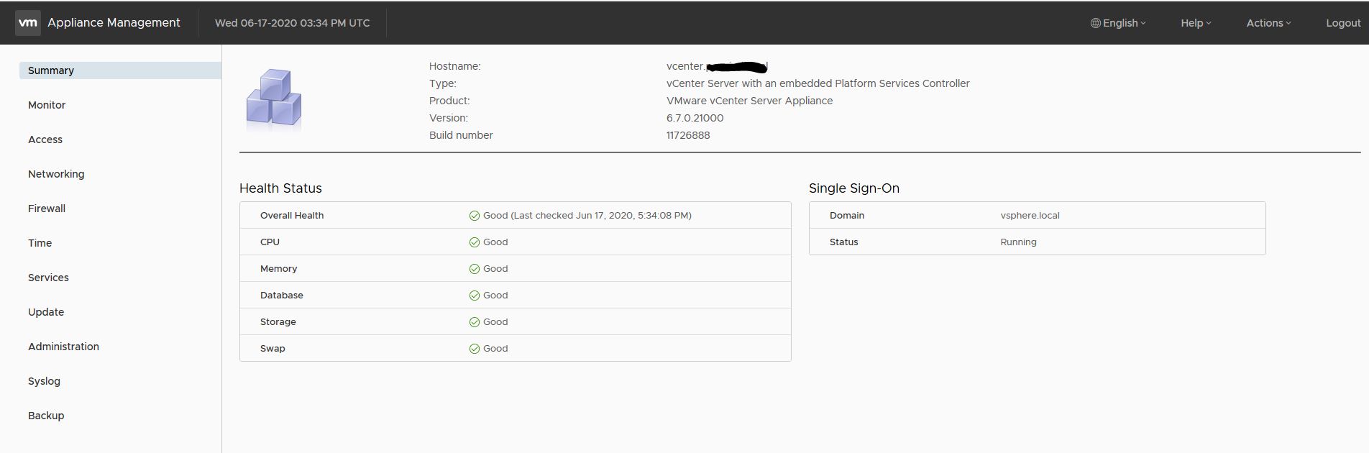Image resolution: width=1369 pixels, height=453 pixels.
Task: Open Networking settings in sidebar
Action: coord(56,174)
